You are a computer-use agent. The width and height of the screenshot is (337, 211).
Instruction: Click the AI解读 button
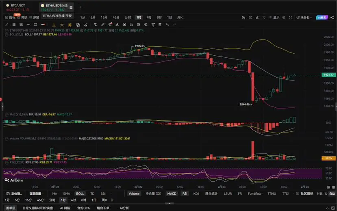(x=322, y=17)
